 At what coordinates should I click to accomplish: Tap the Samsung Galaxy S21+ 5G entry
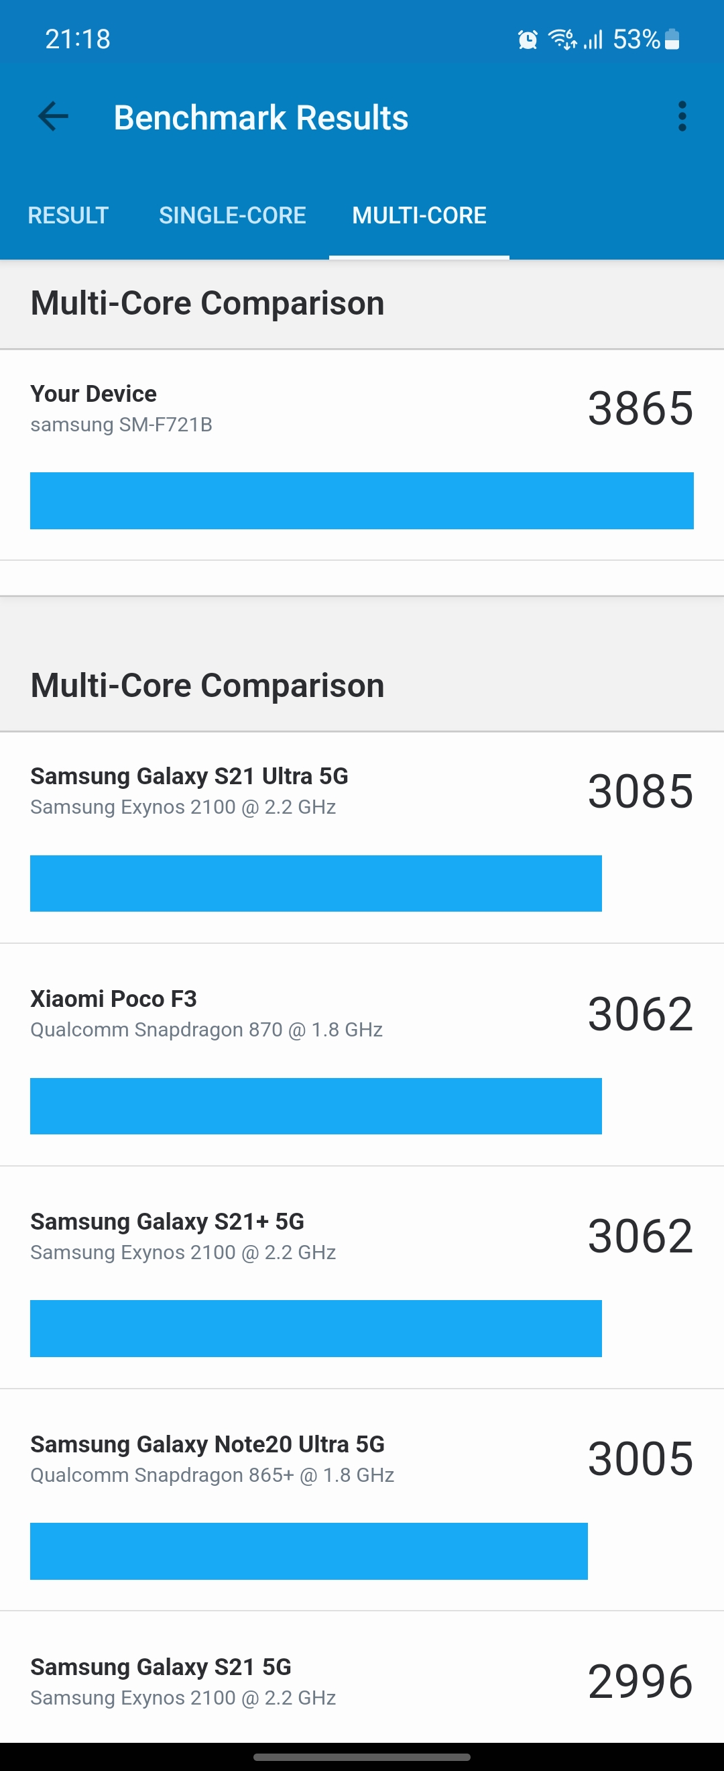[x=362, y=1277]
